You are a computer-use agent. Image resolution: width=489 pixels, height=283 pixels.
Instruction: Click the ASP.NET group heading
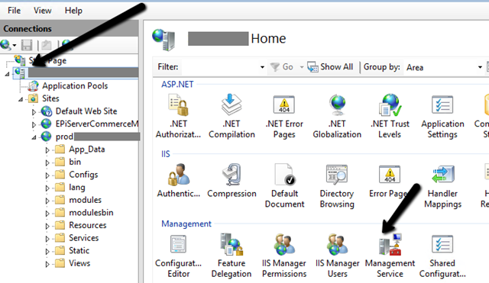[x=177, y=85]
